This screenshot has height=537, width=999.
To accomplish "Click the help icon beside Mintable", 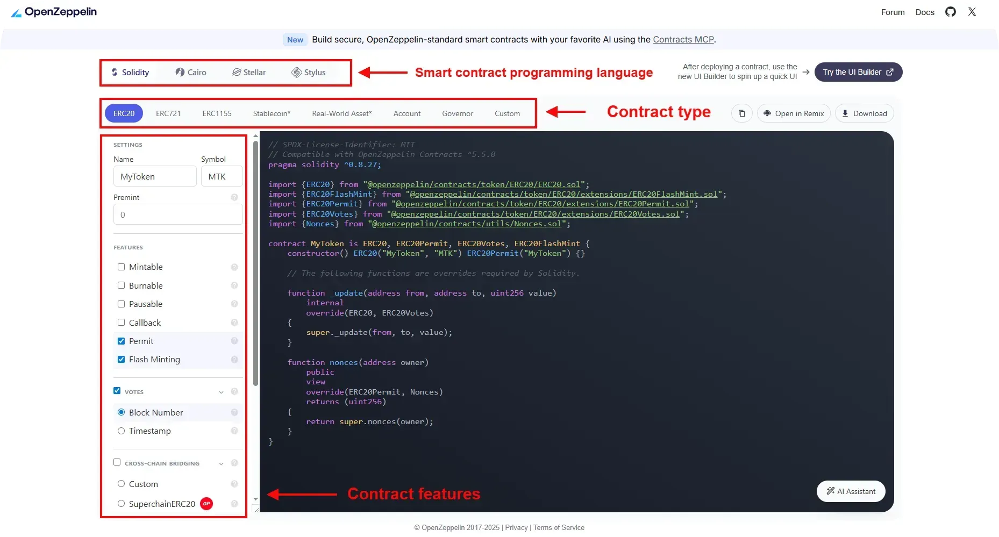I will pyautogui.click(x=234, y=267).
